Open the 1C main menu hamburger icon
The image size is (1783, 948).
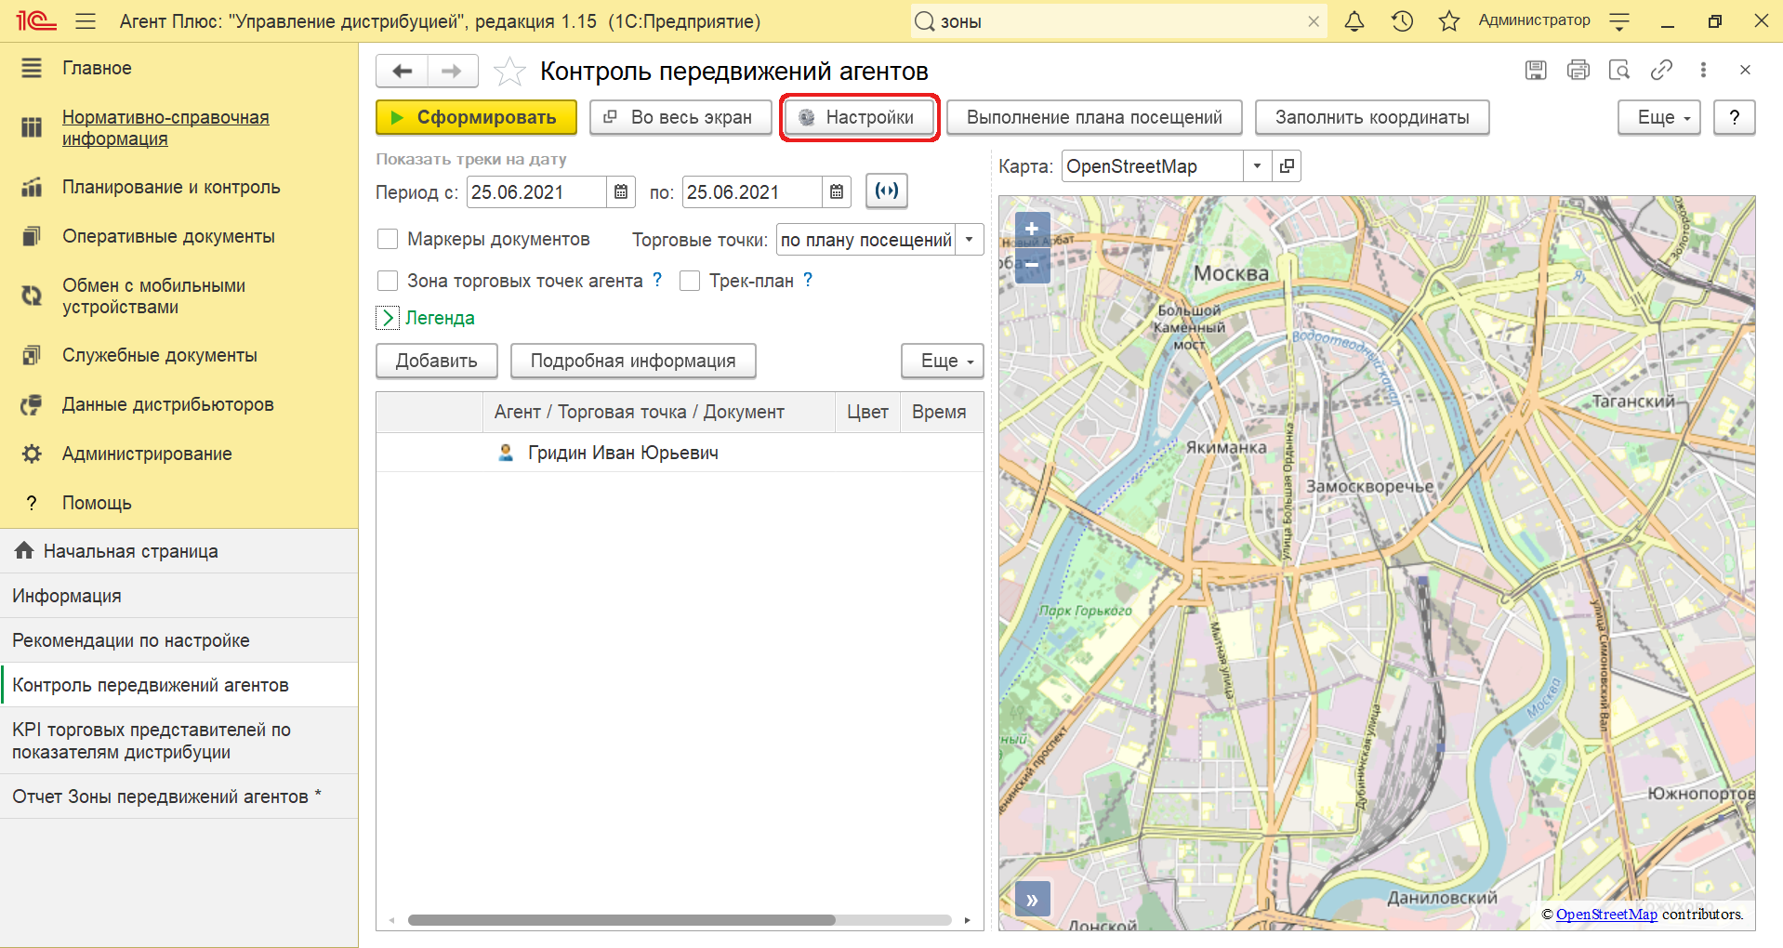[x=86, y=20]
